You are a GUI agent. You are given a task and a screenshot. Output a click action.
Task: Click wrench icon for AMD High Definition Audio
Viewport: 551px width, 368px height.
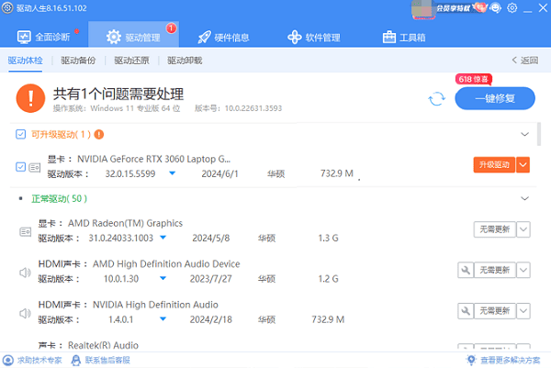(x=465, y=271)
